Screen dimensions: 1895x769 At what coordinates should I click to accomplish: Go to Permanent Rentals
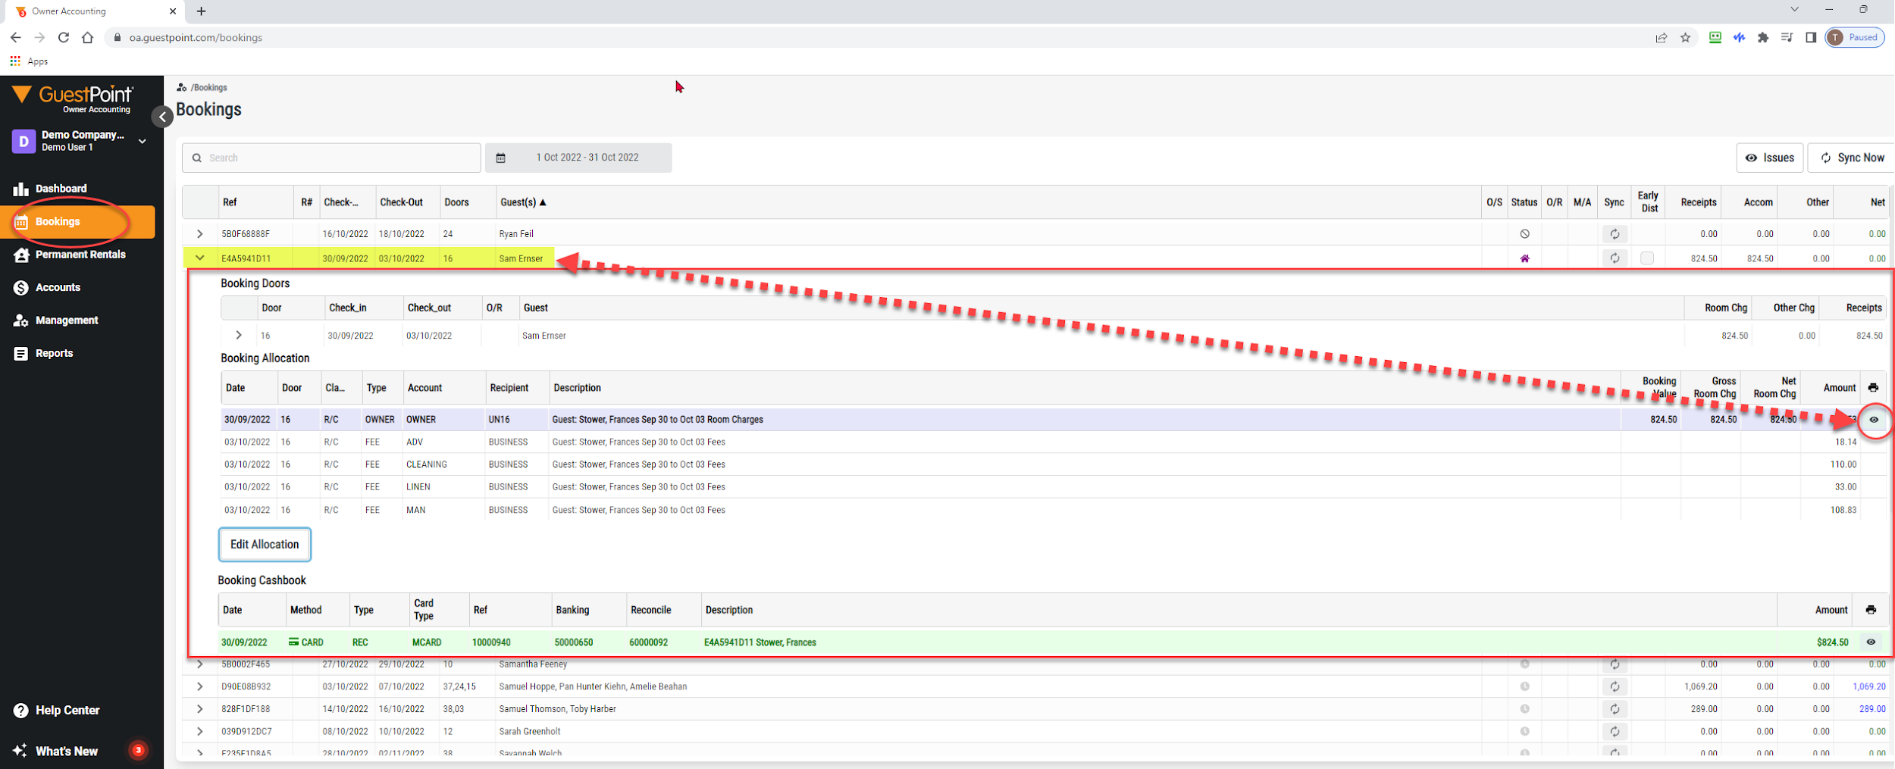[x=80, y=255]
